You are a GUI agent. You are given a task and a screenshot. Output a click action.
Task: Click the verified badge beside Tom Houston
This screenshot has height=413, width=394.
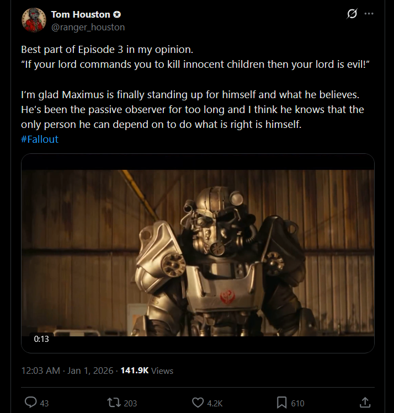(117, 14)
